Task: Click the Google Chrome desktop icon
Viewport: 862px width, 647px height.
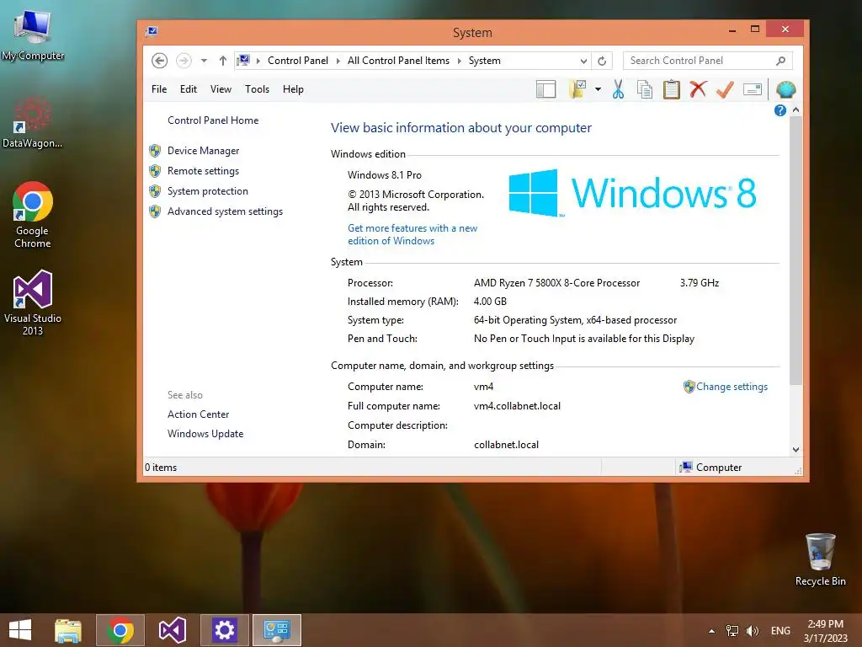Action: [33, 215]
